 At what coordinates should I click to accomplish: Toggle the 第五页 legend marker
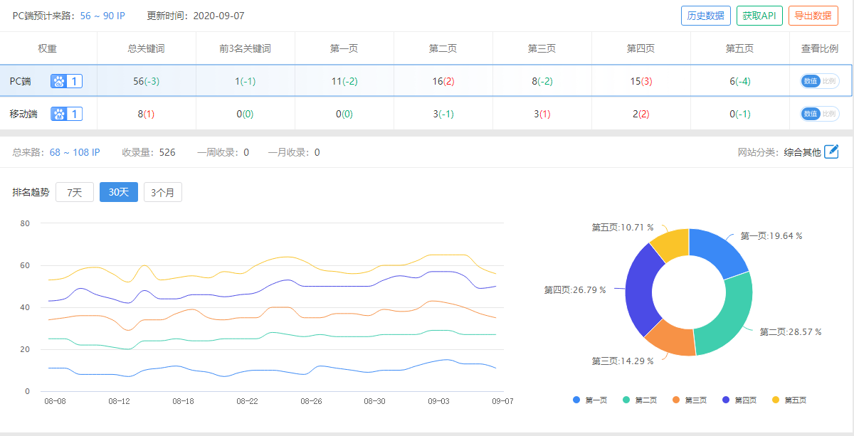(x=776, y=400)
